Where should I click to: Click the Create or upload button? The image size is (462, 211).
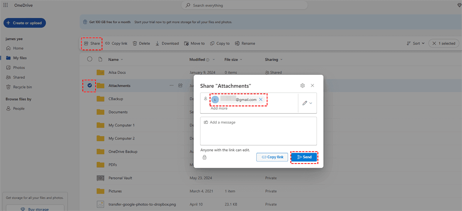(x=25, y=23)
